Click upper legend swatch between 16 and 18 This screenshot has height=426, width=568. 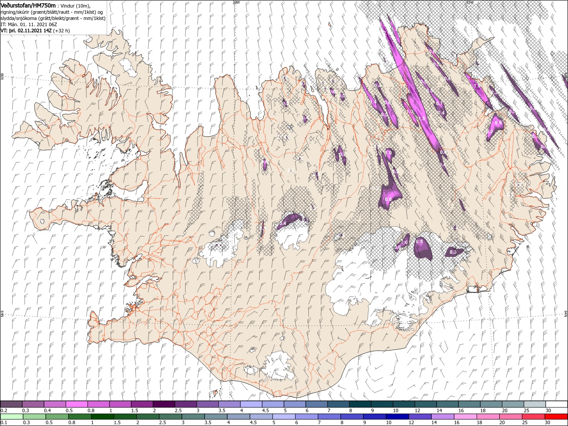point(469,404)
